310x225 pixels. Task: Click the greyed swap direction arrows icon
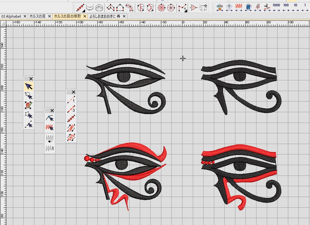click(90, 8)
